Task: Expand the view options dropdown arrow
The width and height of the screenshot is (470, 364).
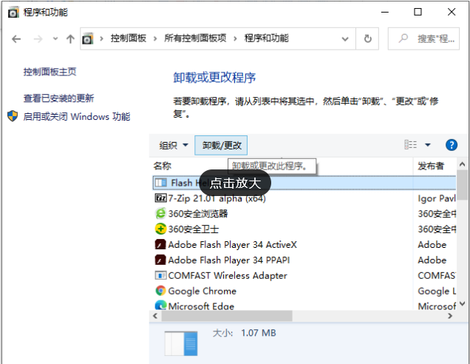Action: (428, 145)
